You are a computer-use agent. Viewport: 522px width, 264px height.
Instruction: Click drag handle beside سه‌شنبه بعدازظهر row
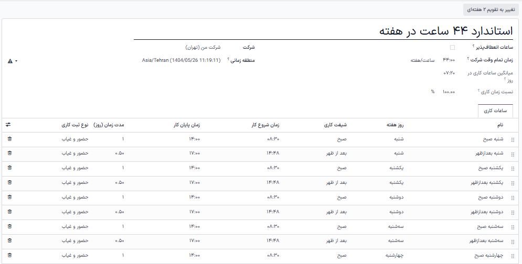pos(513,241)
